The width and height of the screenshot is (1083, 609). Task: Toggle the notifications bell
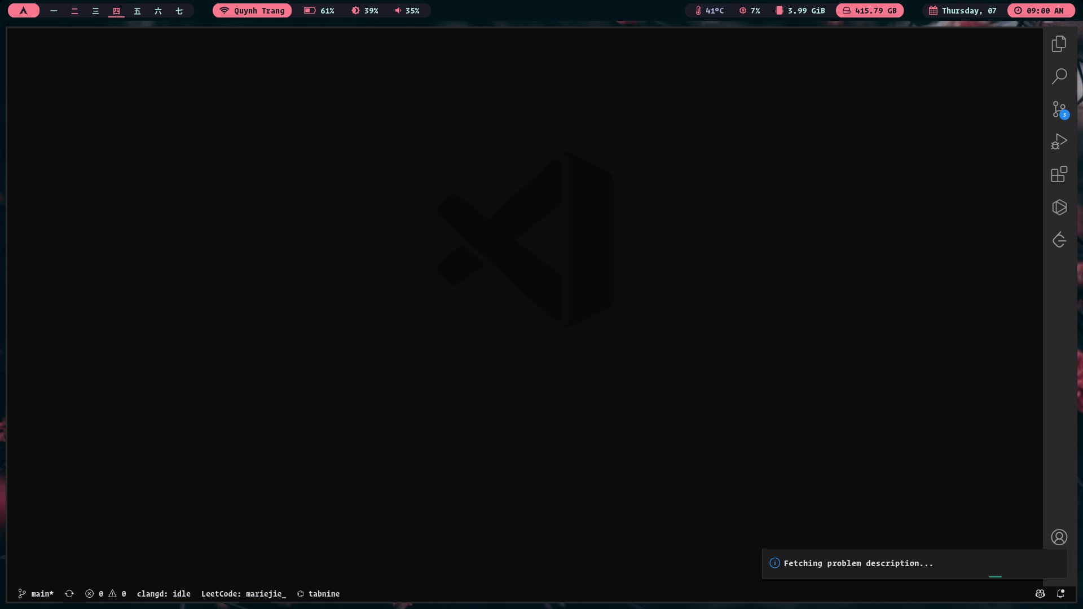point(1060,594)
